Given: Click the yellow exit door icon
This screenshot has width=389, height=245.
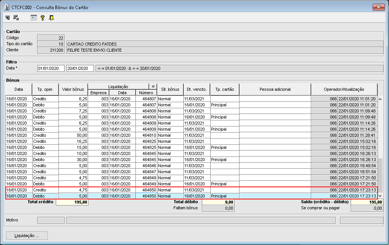Looking at the screenshot, I should pos(51,17).
